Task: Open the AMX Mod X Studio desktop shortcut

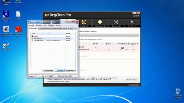Action: [x=6, y=16]
